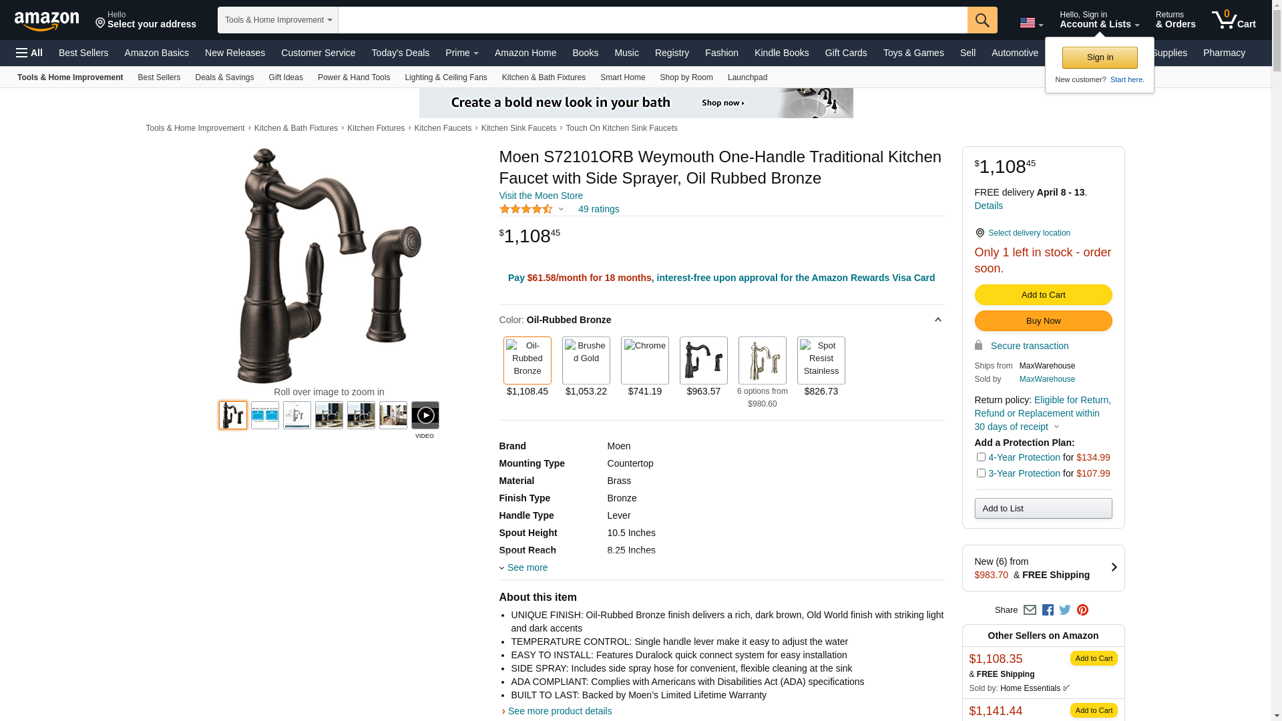The height and width of the screenshot is (721, 1282).
Task: Click the Amazon logo
Action: [x=47, y=21]
